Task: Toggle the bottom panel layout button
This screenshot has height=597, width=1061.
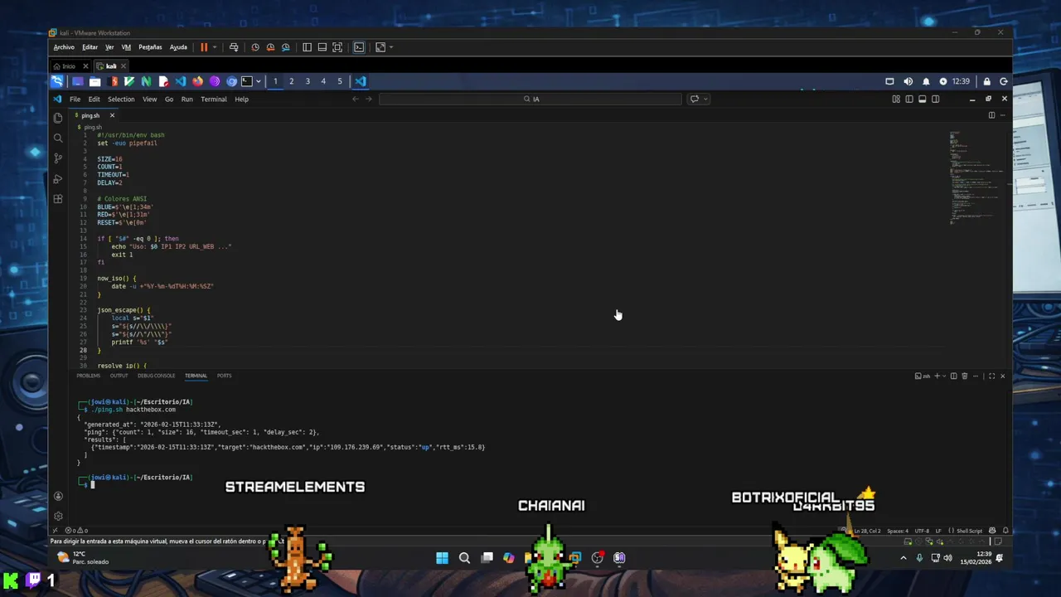Action: (922, 99)
